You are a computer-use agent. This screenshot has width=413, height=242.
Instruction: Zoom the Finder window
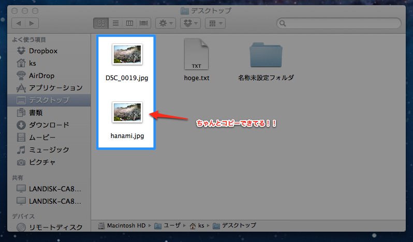35,11
